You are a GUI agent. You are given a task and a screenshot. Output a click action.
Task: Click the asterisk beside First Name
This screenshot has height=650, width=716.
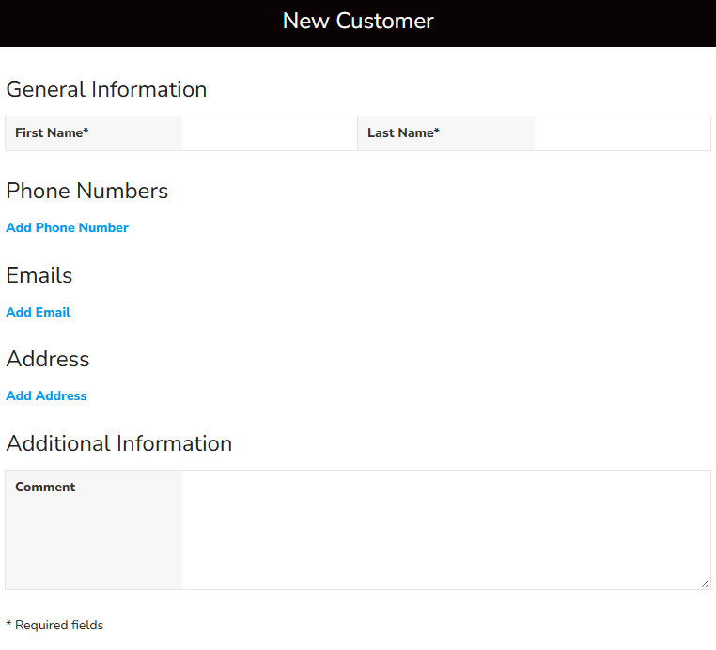86,132
